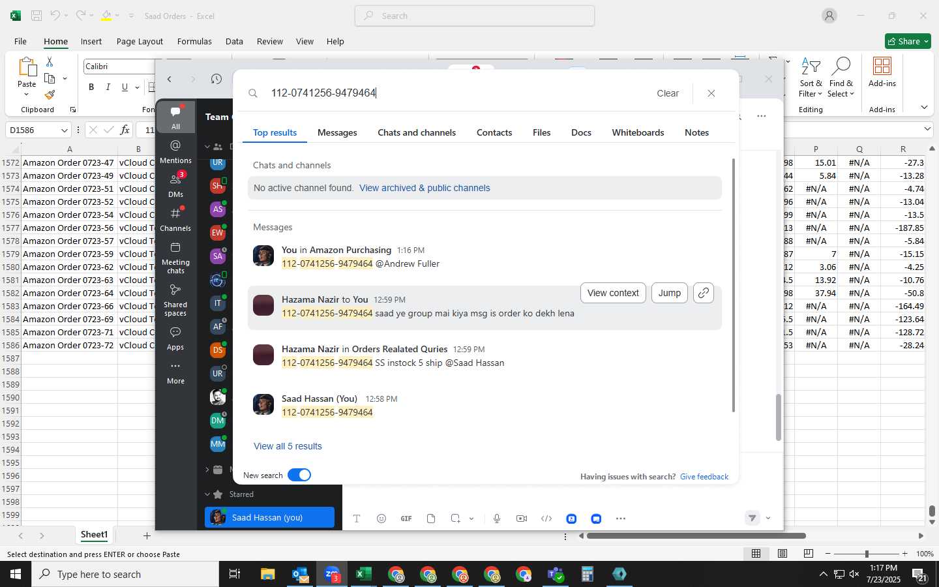
Task: Click the text formatting icon in composer
Action: point(357,519)
